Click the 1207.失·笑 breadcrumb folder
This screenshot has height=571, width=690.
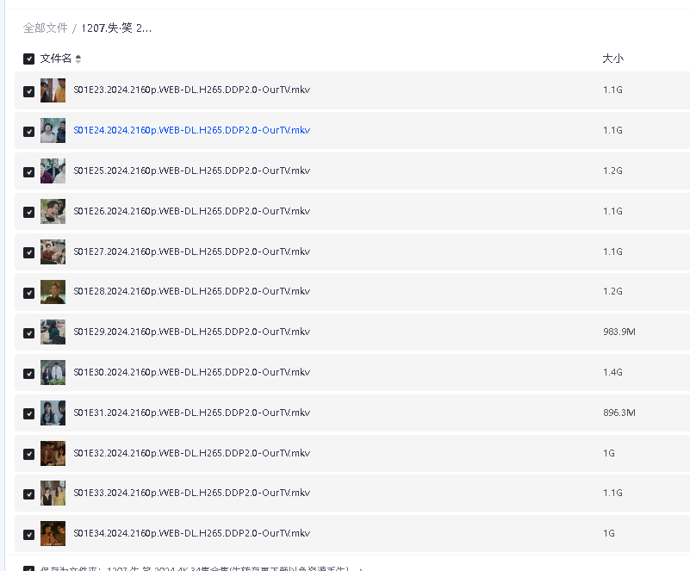tap(116, 28)
